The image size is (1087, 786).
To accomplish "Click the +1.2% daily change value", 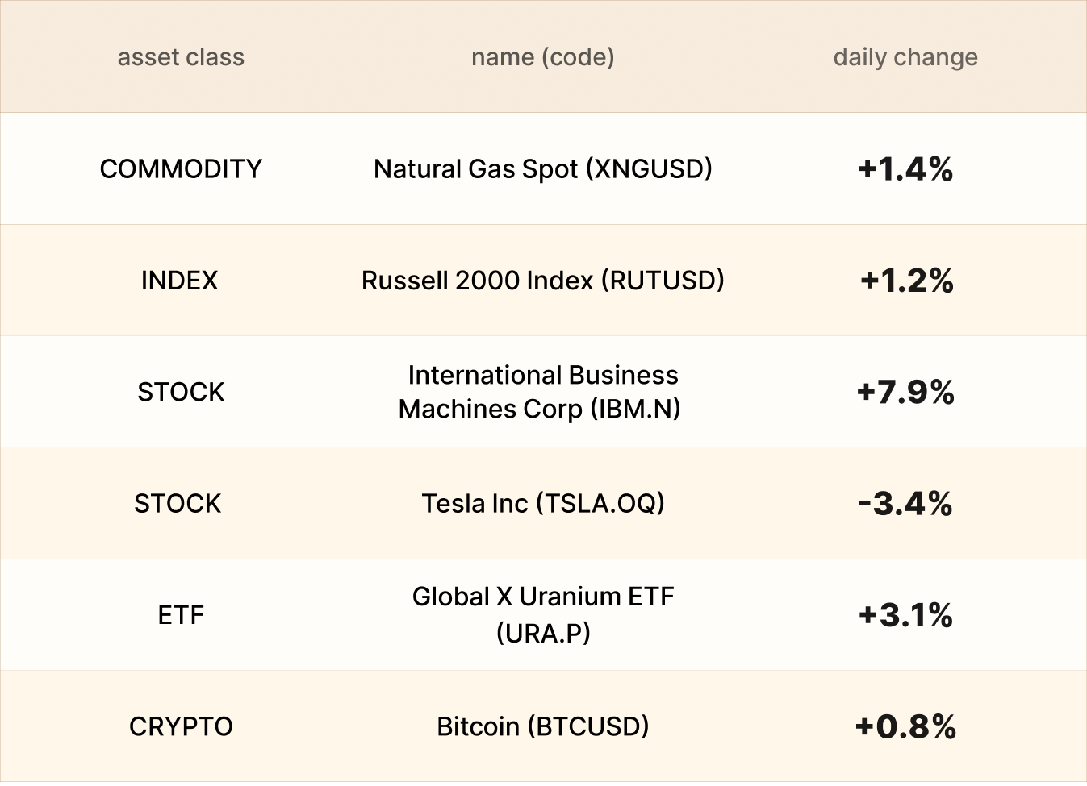I will pos(906,281).
